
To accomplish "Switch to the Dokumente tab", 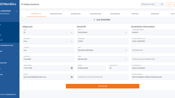I will pos(115,14).
